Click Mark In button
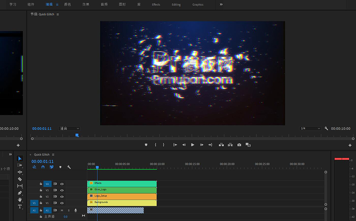The height and width of the screenshot is (221, 356). coord(156,145)
